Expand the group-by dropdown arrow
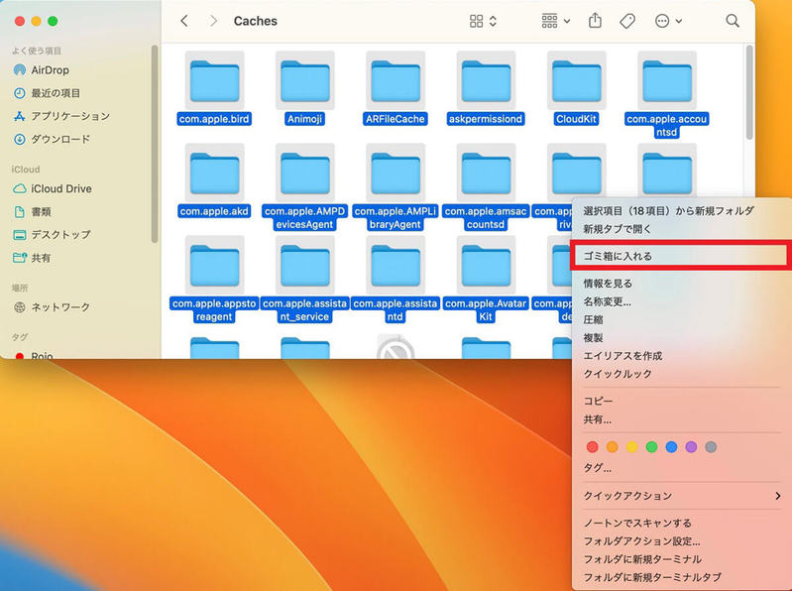The image size is (792, 591). (x=567, y=21)
